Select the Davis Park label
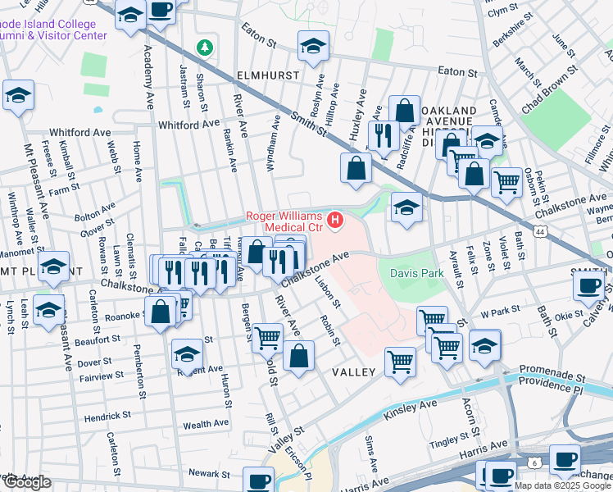Viewport: 613px width, 492px height. click(x=417, y=273)
